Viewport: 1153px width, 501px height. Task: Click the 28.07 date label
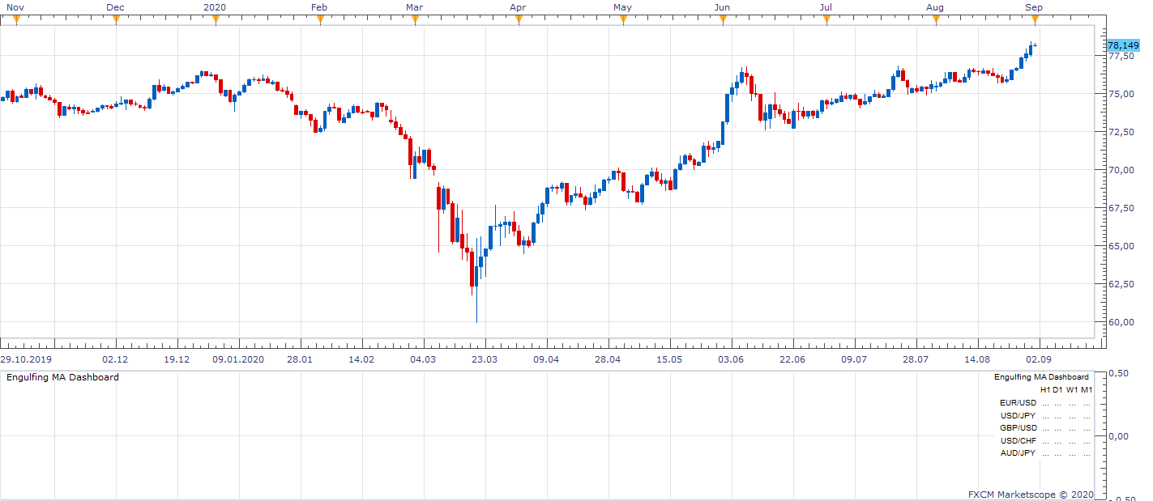pos(916,359)
